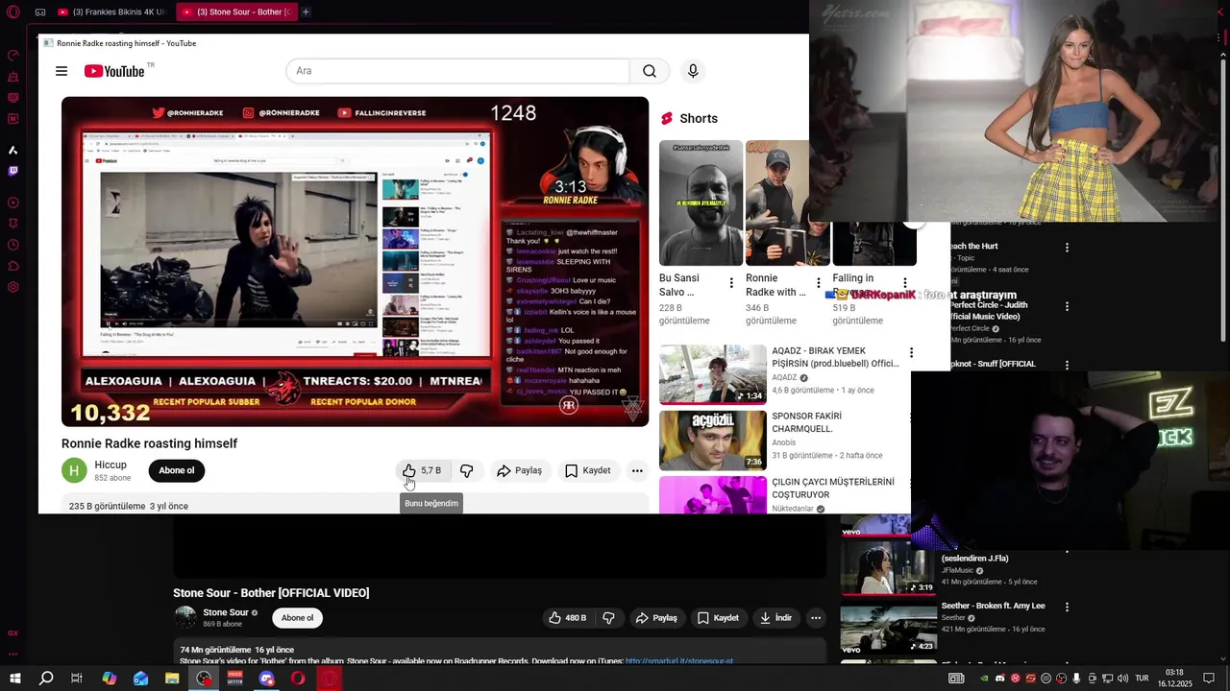The height and width of the screenshot is (691, 1230).
Task: Click the search magnifier button
Action: (650, 71)
